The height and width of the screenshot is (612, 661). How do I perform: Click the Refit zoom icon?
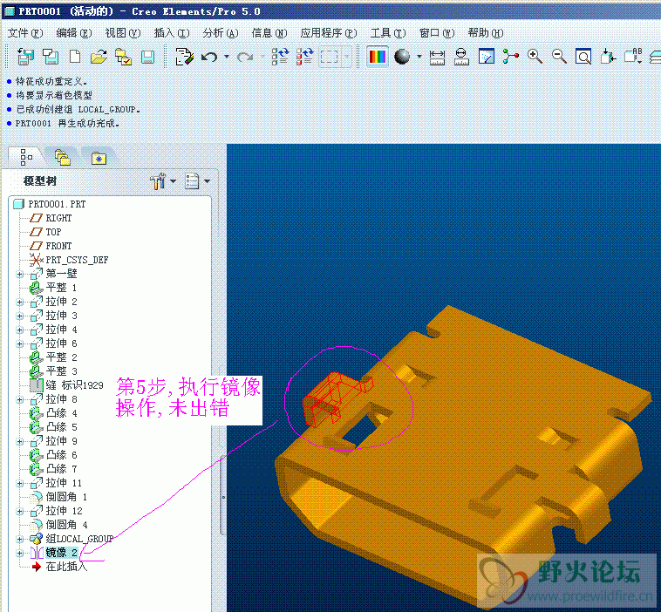point(583,57)
